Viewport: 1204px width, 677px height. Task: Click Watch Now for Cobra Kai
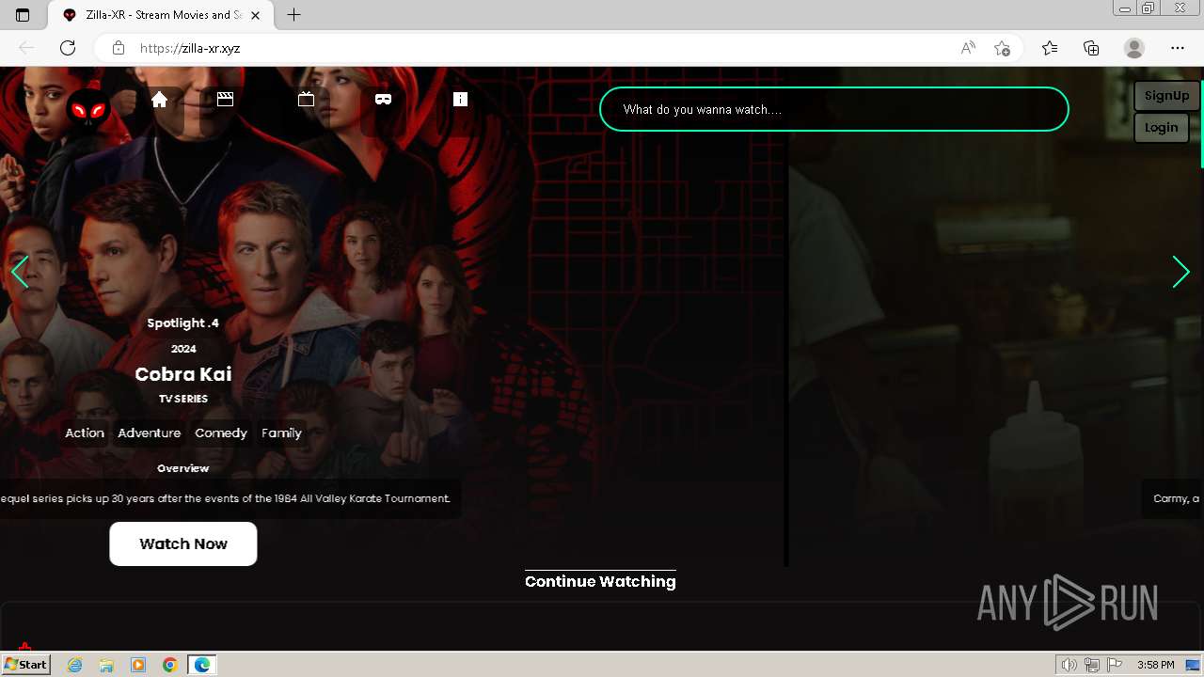(x=183, y=543)
